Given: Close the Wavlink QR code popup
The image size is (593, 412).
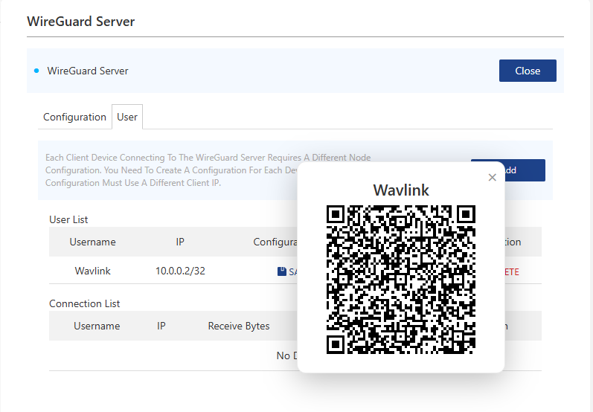Looking at the screenshot, I should (x=492, y=177).
